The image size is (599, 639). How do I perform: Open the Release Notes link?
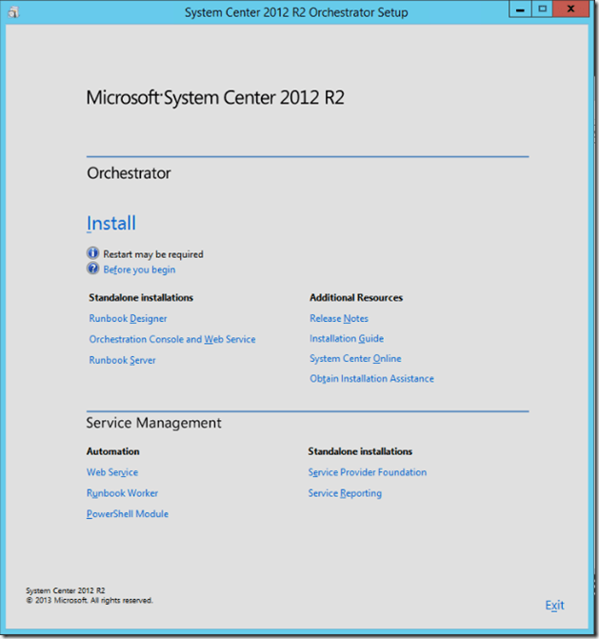pos(339,319)
